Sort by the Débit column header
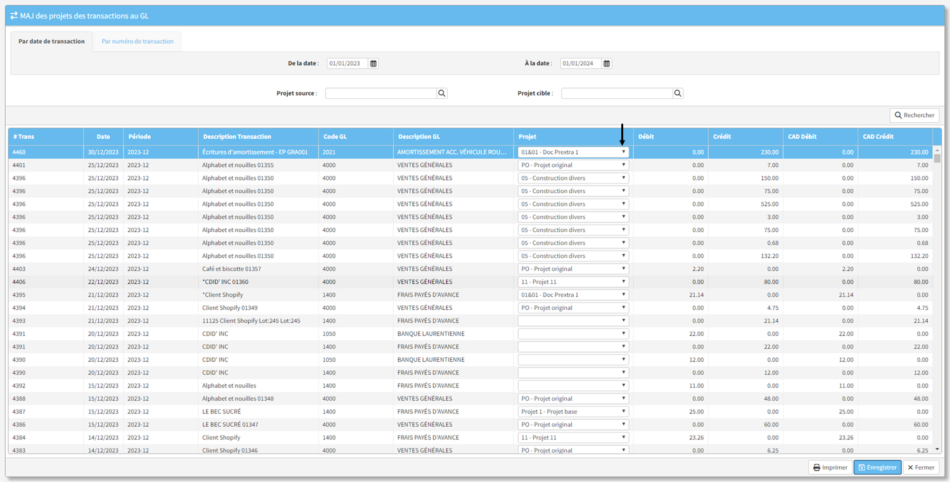The image size is (950, 482). 671,136
